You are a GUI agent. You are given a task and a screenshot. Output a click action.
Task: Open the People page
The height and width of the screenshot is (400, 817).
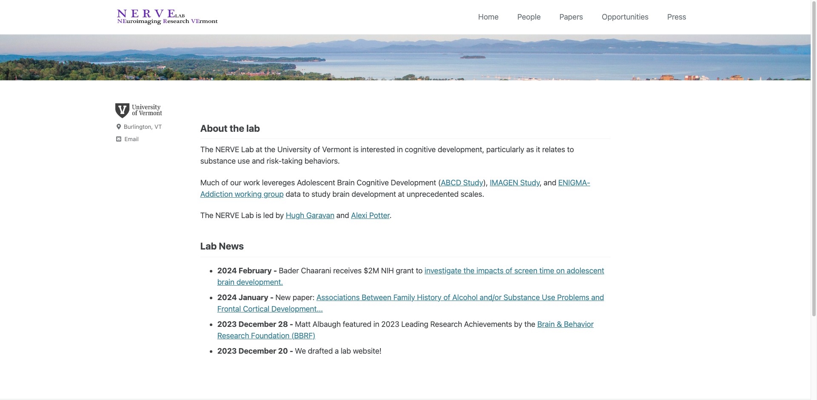point(529,17)
